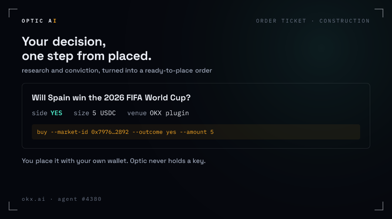Click the okx.ai footer link
Image resolution: width=392 pixels, height=219 pixels.
click(x=34, y=199)
